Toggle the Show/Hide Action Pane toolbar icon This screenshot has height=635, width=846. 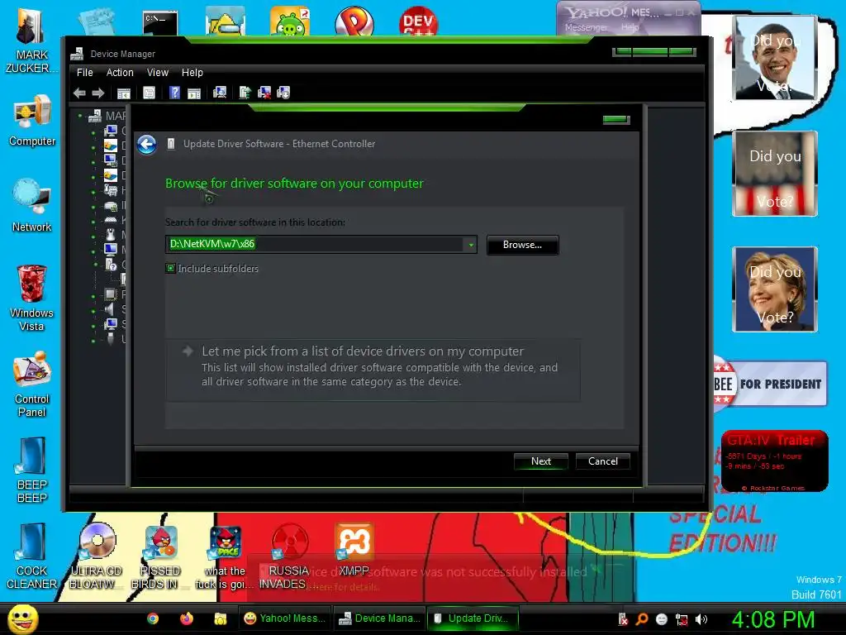(x=193, y=93)
